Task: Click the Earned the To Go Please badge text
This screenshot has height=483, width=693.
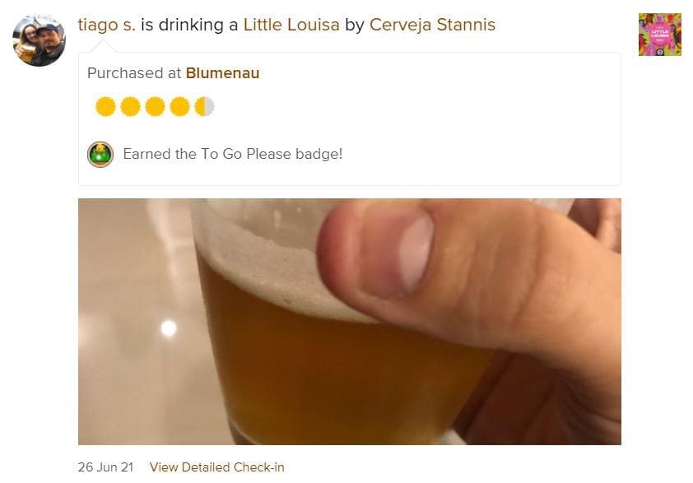Action: pos(232,154)
